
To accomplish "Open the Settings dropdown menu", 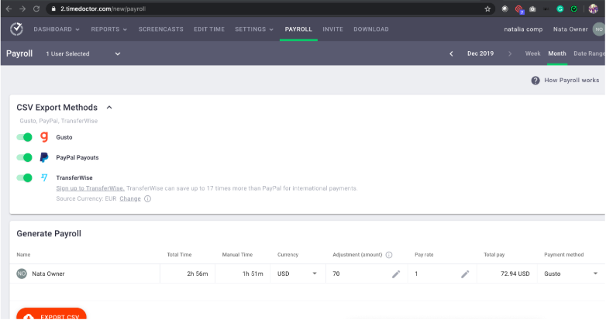I will click(254, 29).
